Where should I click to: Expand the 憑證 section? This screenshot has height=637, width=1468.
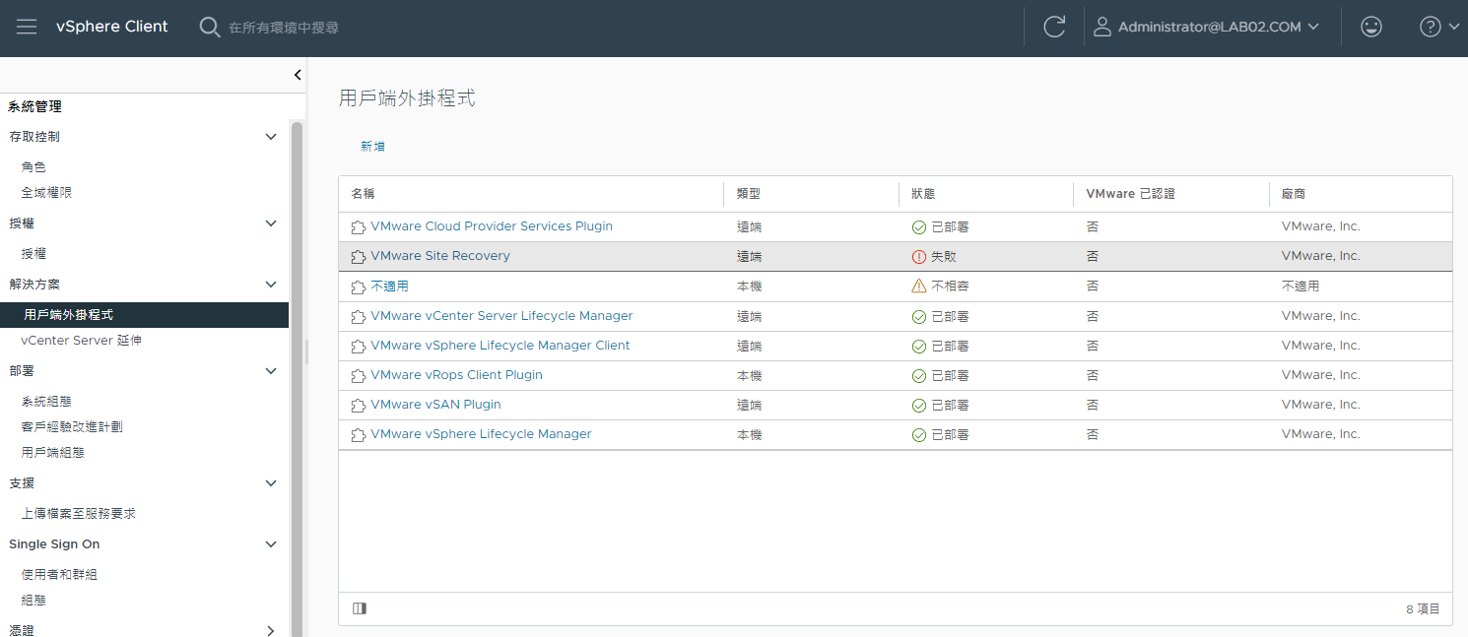click(271, 630)
